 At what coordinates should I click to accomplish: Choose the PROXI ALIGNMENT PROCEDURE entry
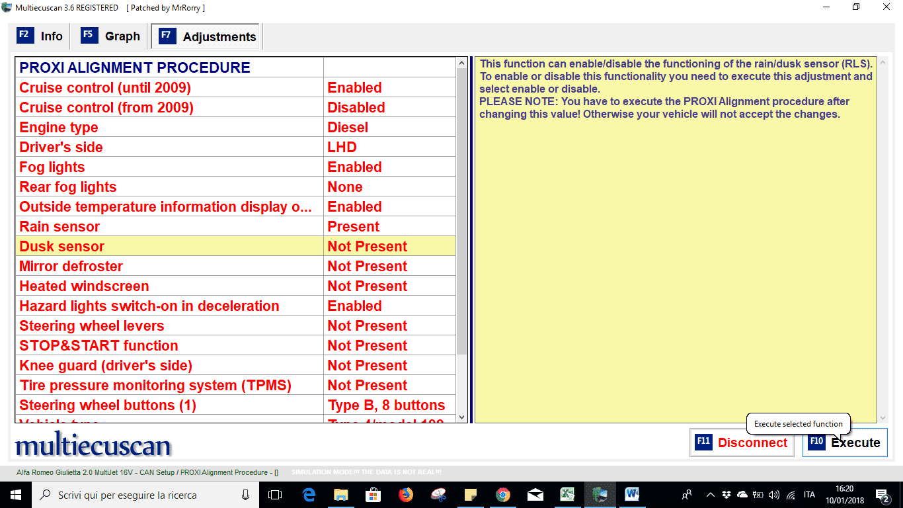[x=169, y=67]
